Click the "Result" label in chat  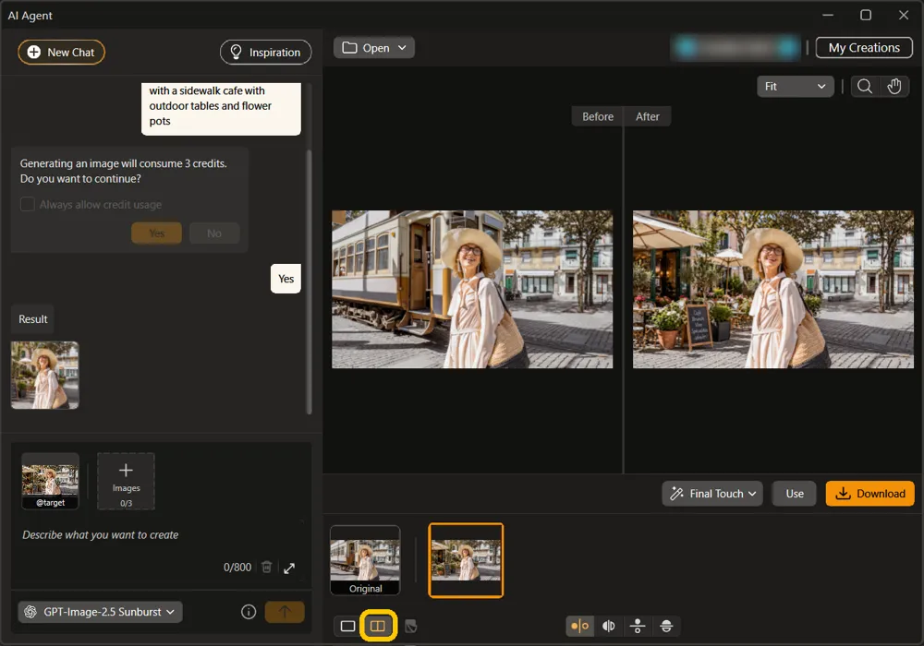pyautogui.click(x=33, y=319)
